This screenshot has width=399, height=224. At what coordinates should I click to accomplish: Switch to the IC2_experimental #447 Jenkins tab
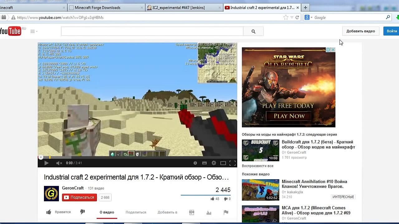click(184, 8)
